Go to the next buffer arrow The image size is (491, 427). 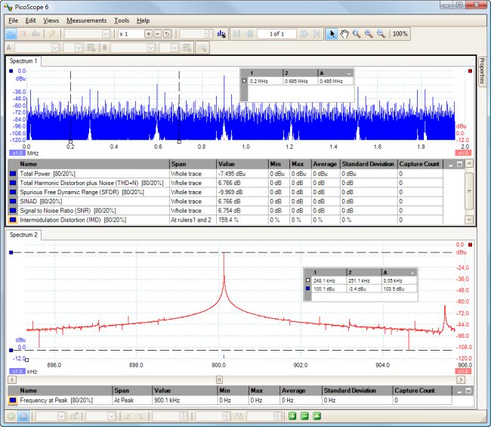tap(304, 34)
